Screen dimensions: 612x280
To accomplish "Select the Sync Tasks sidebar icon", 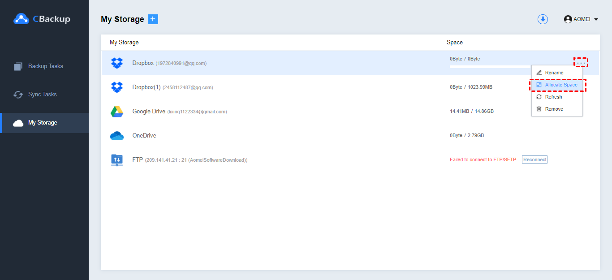I will click(17, 94).
